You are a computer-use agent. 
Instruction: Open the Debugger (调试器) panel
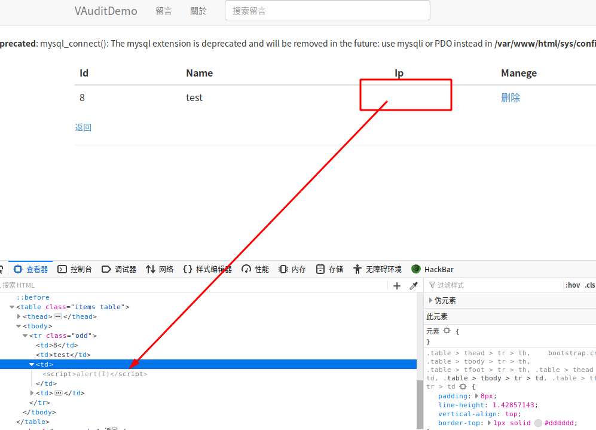tap(119, 270)
